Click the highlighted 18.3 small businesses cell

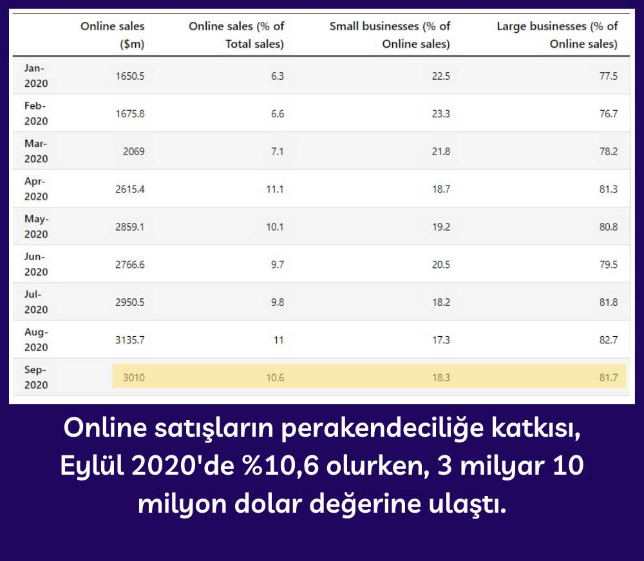click(x=441, y=377)
